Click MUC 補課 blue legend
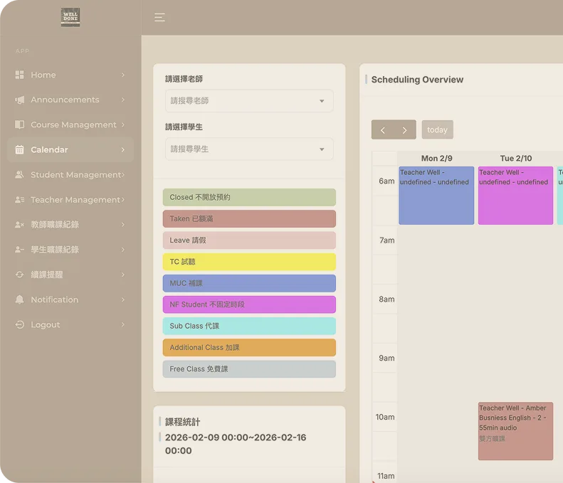 click(249, 283)
